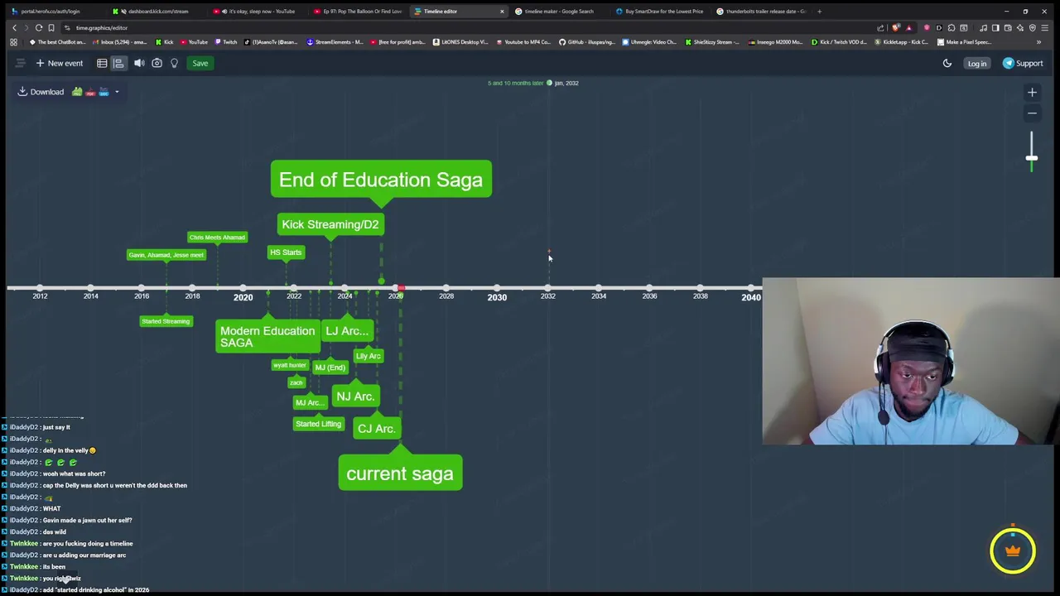Open the Support link
The height and width of the screenshot is (596, 1060).
1023,63
